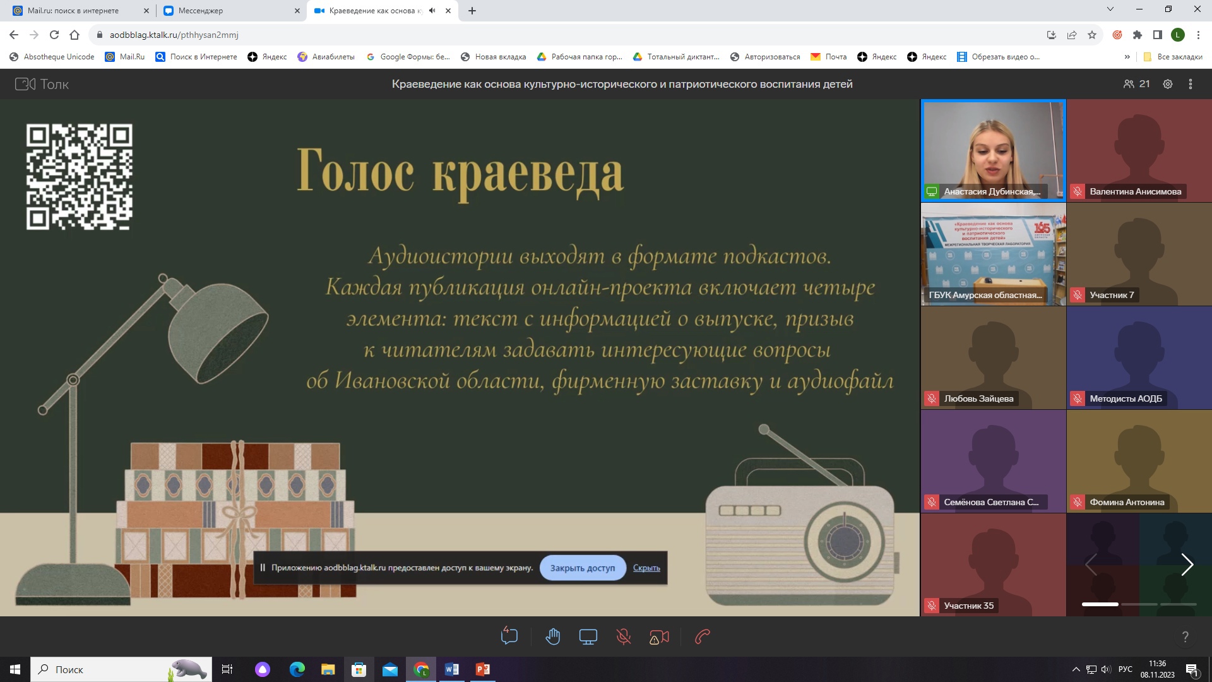Viewport: 1212px width, 682px height.
Task: Click the Скрыть link
Action: point(646,568)
